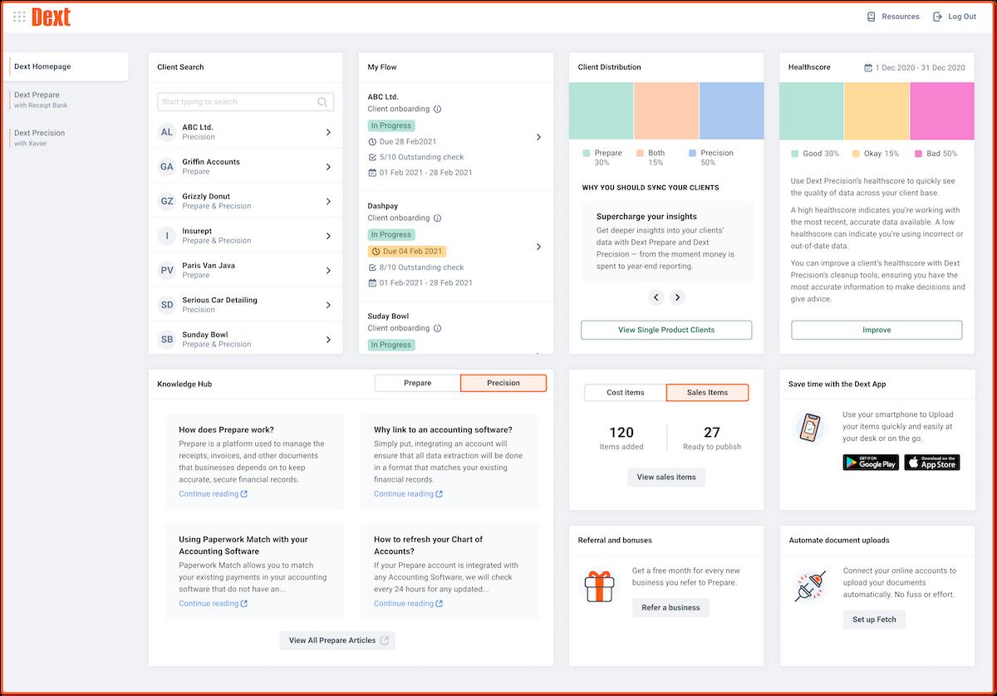
Task: Switch Knowledge Hub to Precision tab
Action: click(x=503, y=383)
